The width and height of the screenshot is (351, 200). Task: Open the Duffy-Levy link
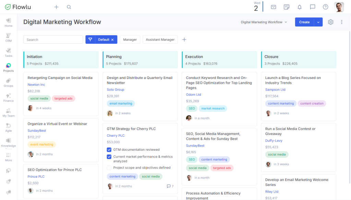tap(274, 141)
